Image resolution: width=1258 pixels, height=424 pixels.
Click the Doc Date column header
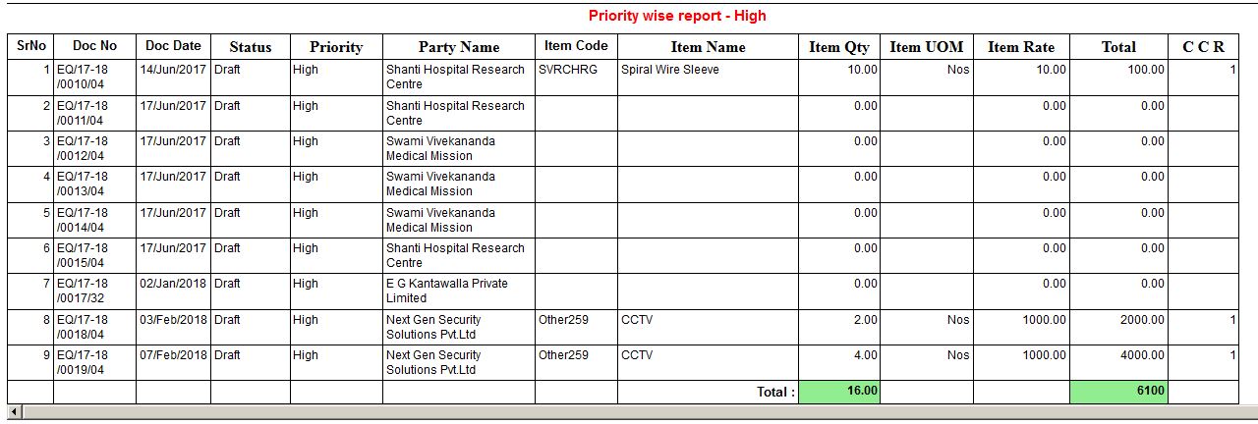173,46
